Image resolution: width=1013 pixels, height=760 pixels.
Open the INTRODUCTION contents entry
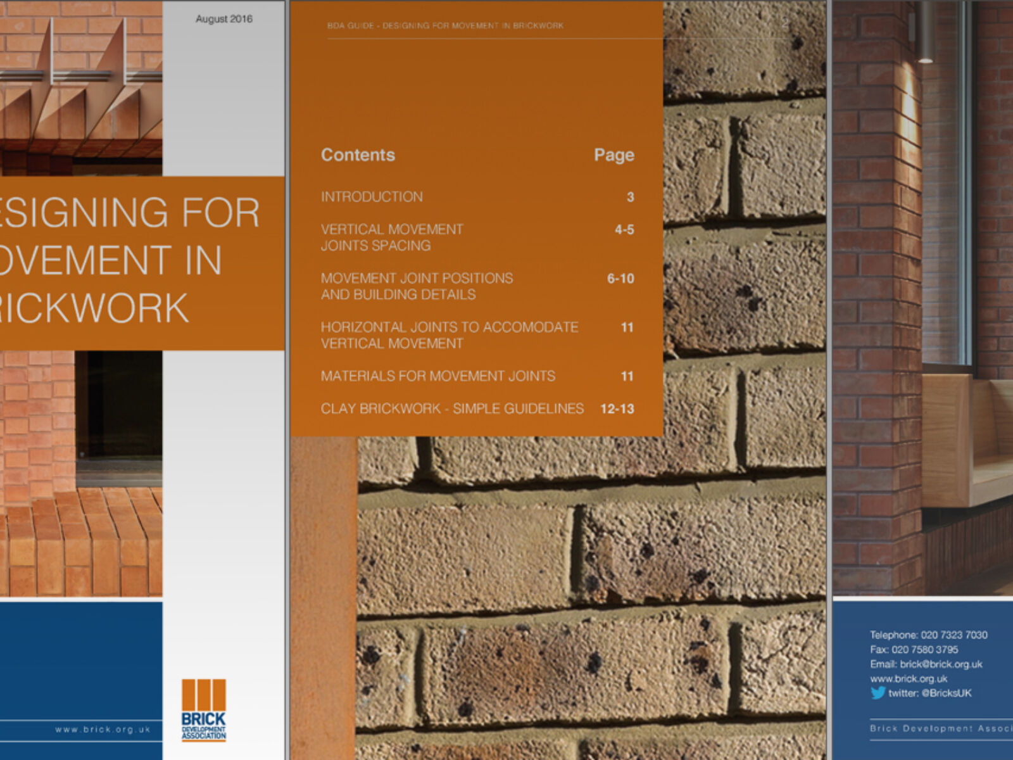click(x=371, y=197)
